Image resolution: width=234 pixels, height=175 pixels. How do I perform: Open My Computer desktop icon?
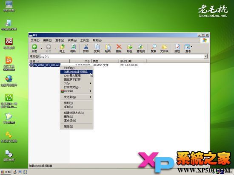(x=9, y=6)
